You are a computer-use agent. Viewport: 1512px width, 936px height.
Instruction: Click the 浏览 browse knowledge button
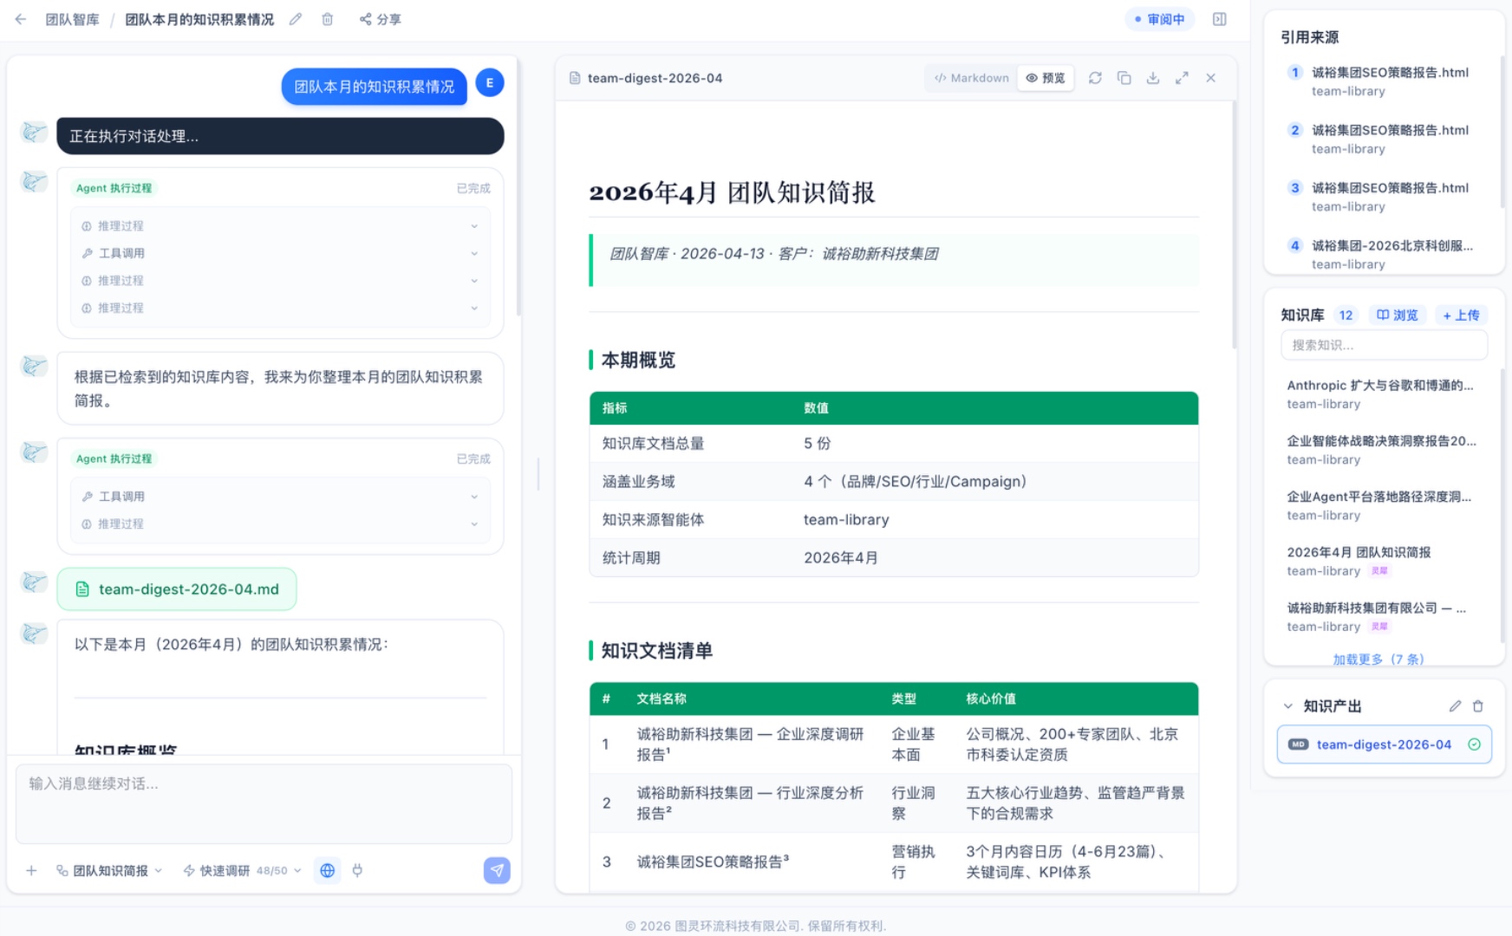click(x=1398, y=315)
